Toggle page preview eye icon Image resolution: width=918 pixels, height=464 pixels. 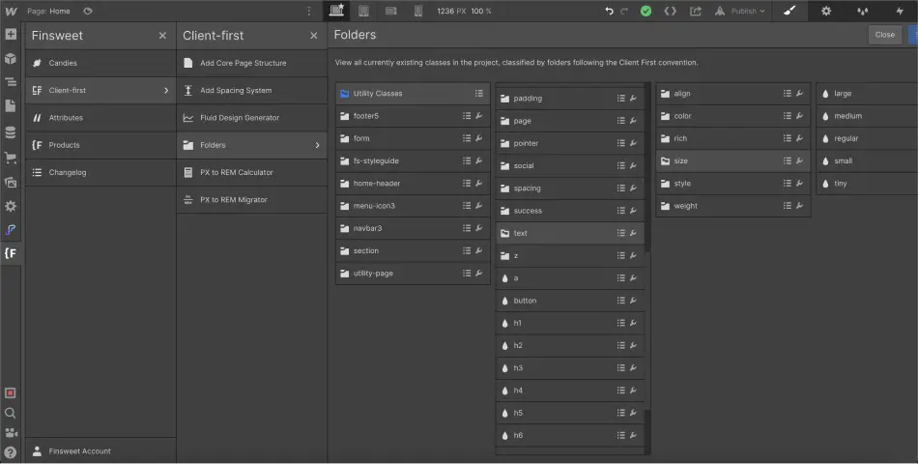[x=88, y=12]
